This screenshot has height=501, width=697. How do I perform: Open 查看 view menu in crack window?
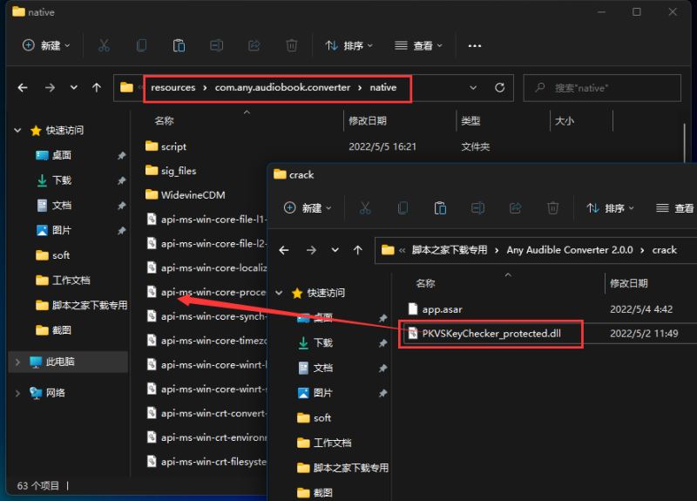[x=674, y=208]
